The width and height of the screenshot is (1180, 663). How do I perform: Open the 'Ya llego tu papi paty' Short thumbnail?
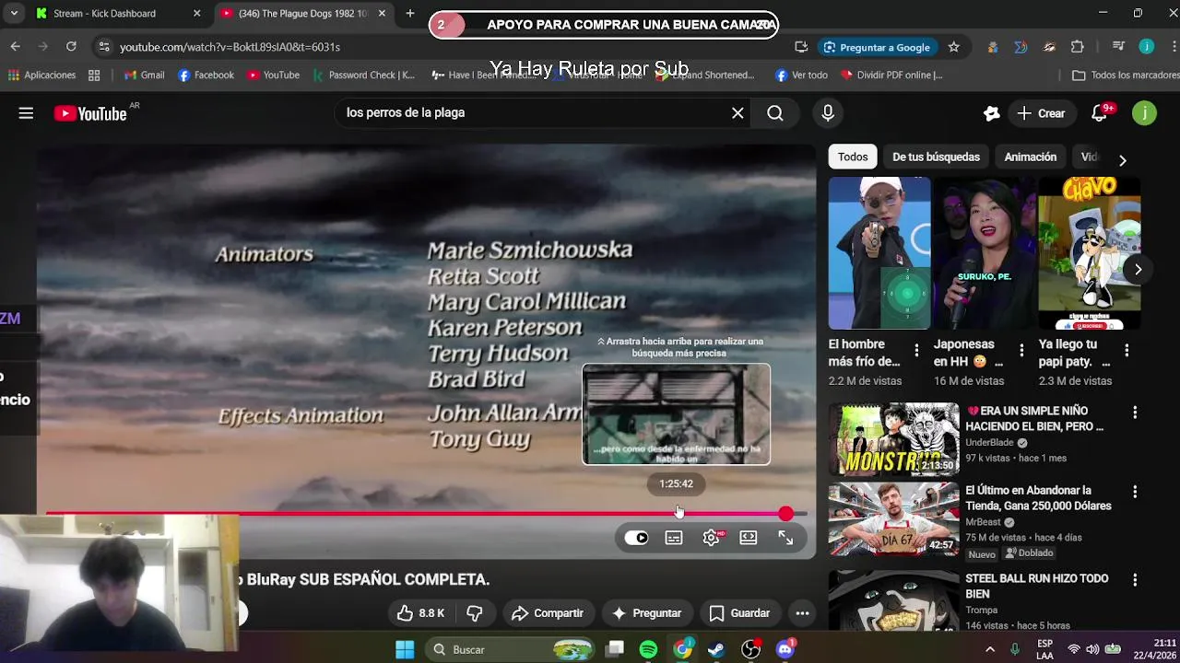tap(1090, 253)
